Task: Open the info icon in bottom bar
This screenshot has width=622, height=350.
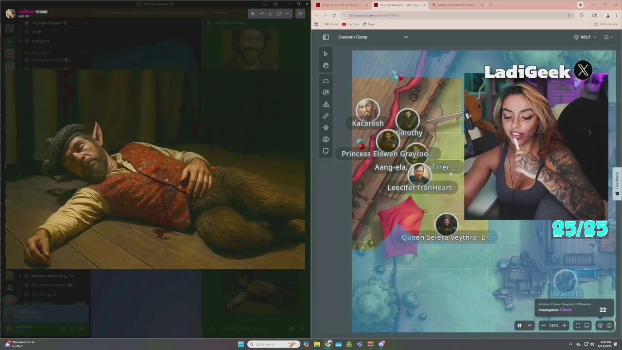Action: [x=609, y=326]
